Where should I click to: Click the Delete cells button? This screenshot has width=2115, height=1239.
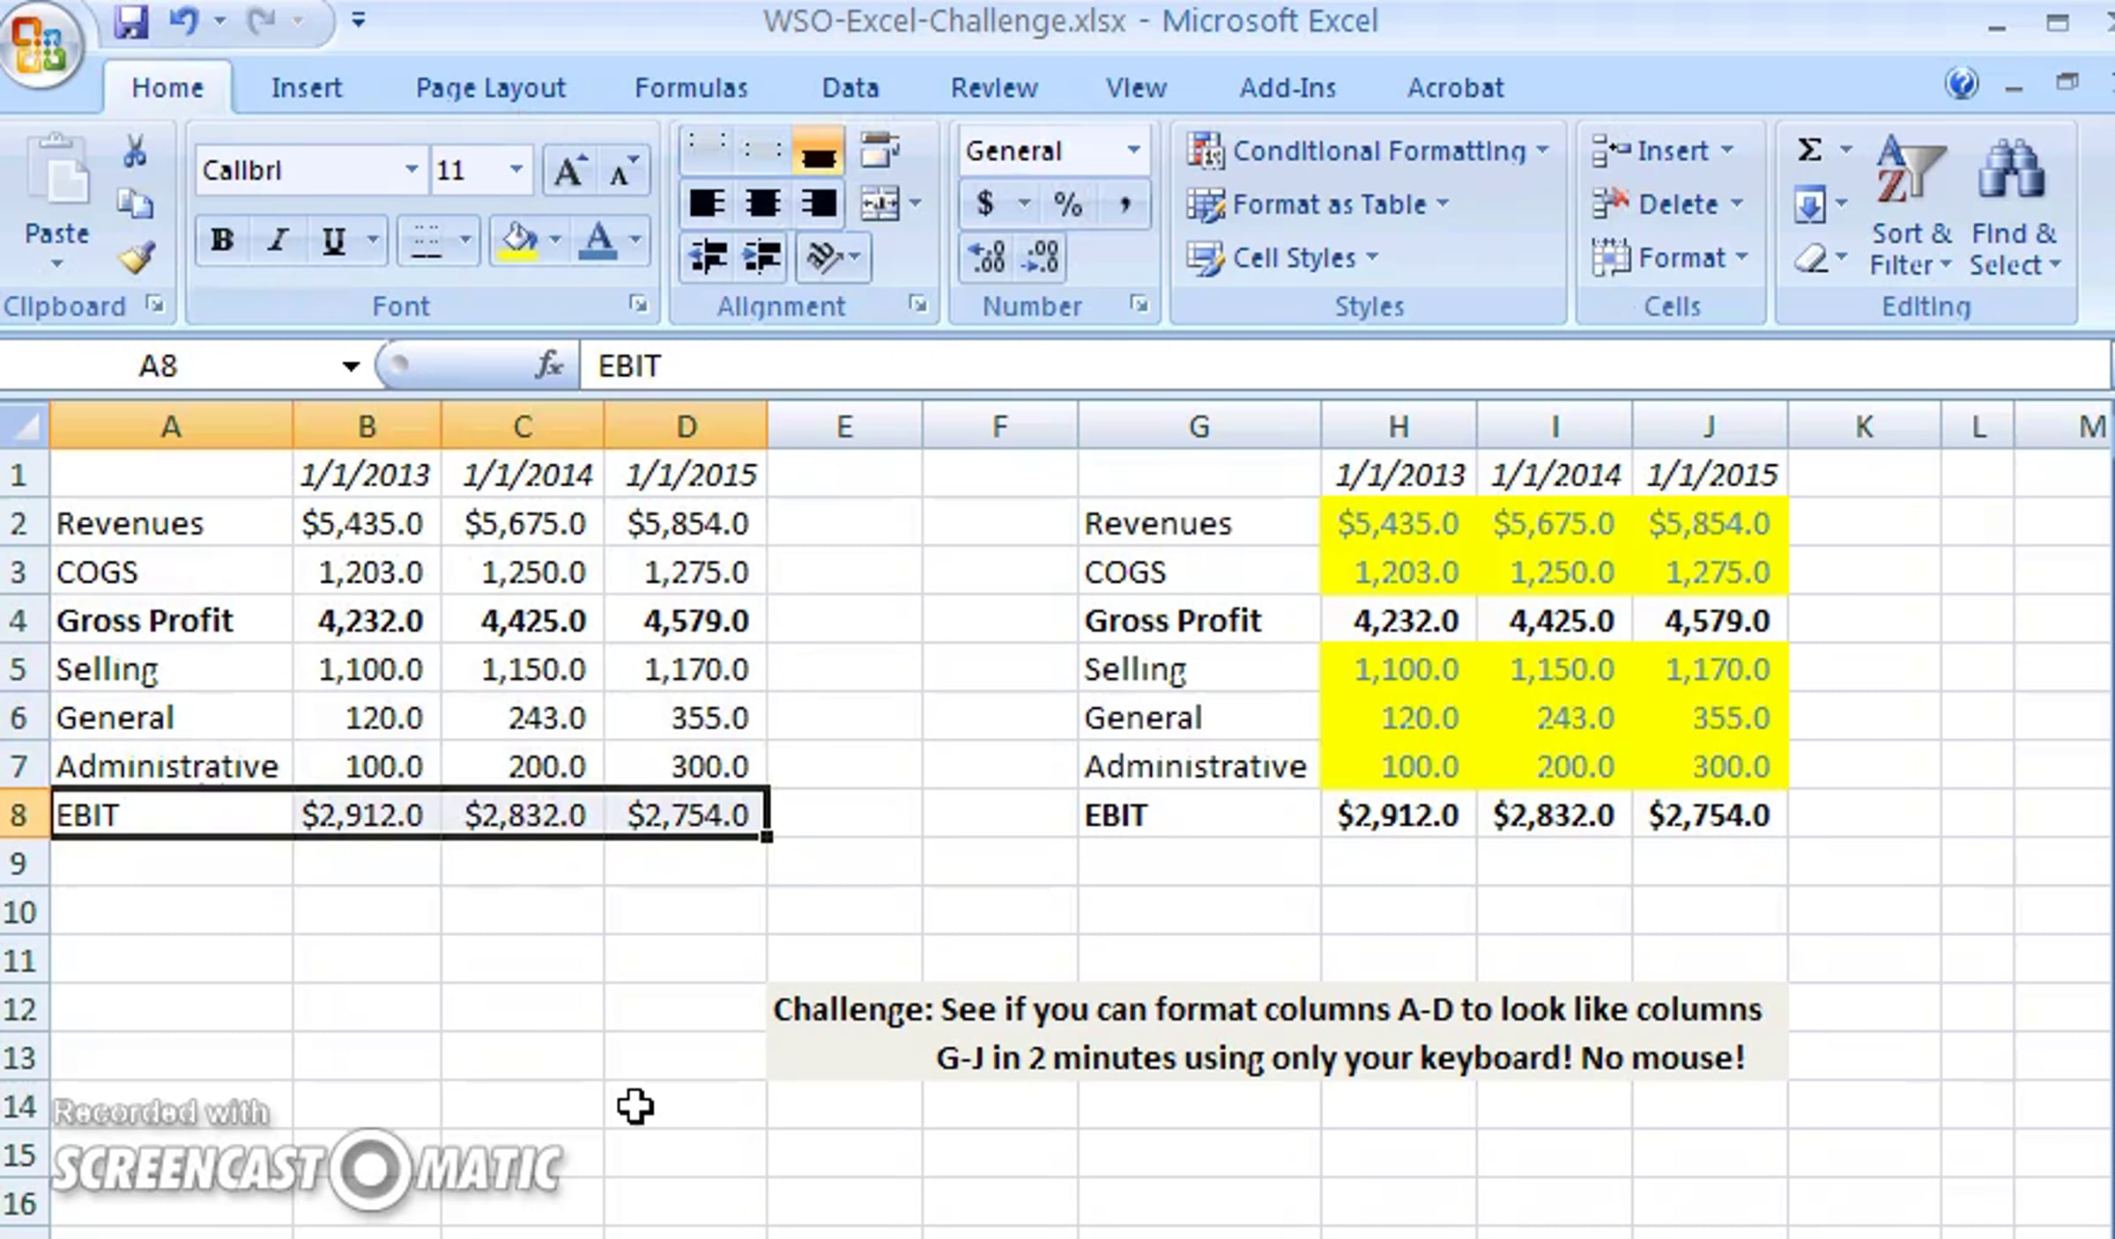coord(1667,204)
